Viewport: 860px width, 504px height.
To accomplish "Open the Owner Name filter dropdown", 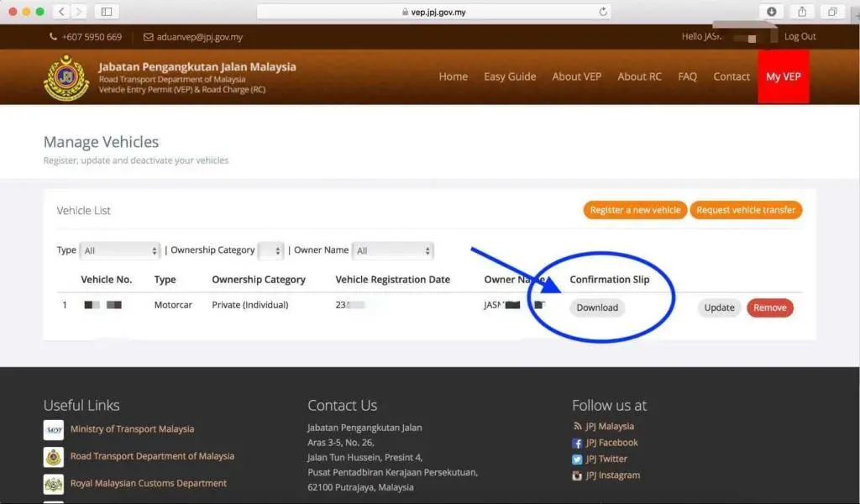I will pyautogui.click(x=392, y=250).
